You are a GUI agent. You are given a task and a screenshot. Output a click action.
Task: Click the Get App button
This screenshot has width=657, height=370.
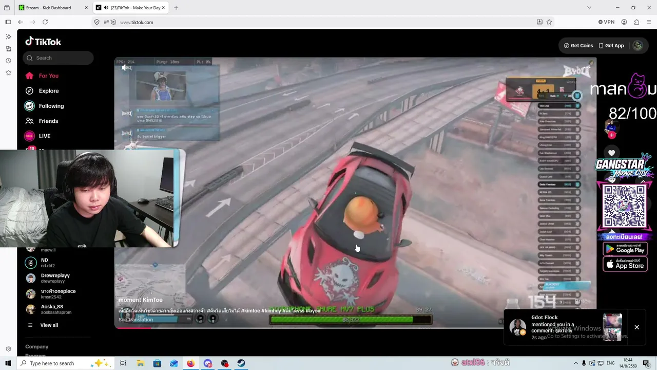(x=611, y=46)
